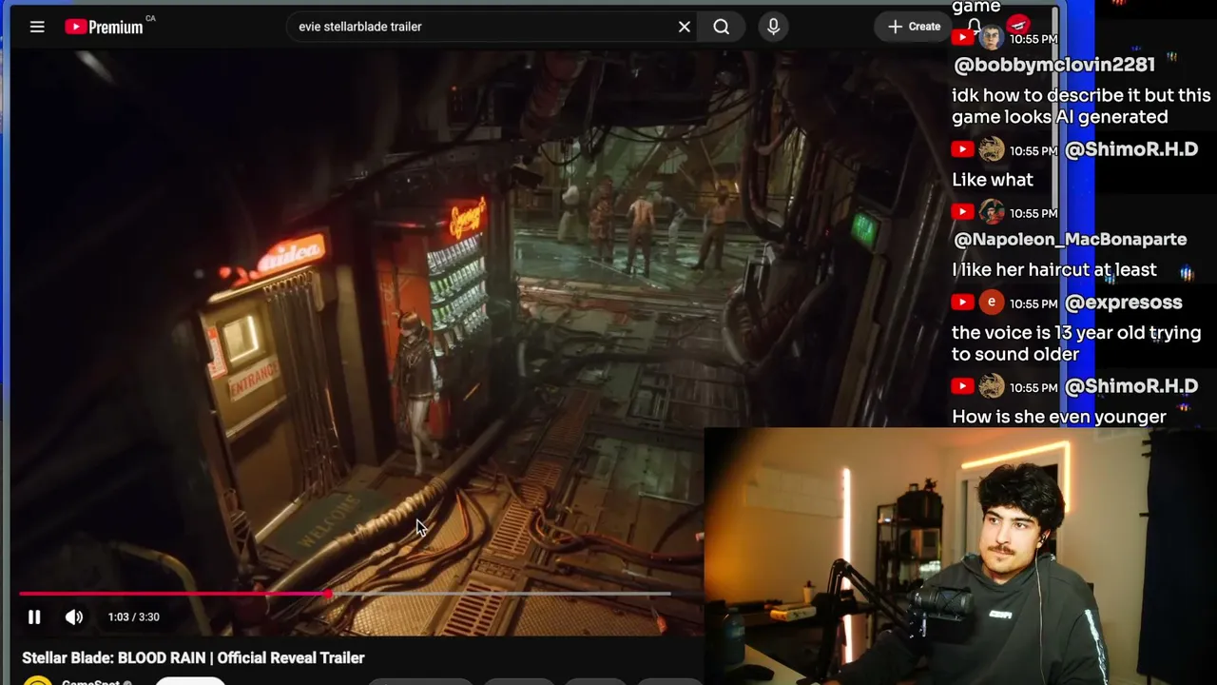Click chat message 'I like her haircut at least'
This screenshot has height=685, width=1217.
[x=1054, y=270]
